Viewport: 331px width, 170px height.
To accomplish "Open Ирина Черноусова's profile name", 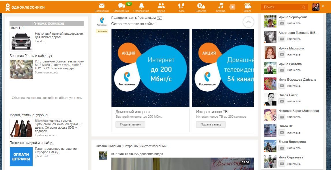I will (293, 17).
